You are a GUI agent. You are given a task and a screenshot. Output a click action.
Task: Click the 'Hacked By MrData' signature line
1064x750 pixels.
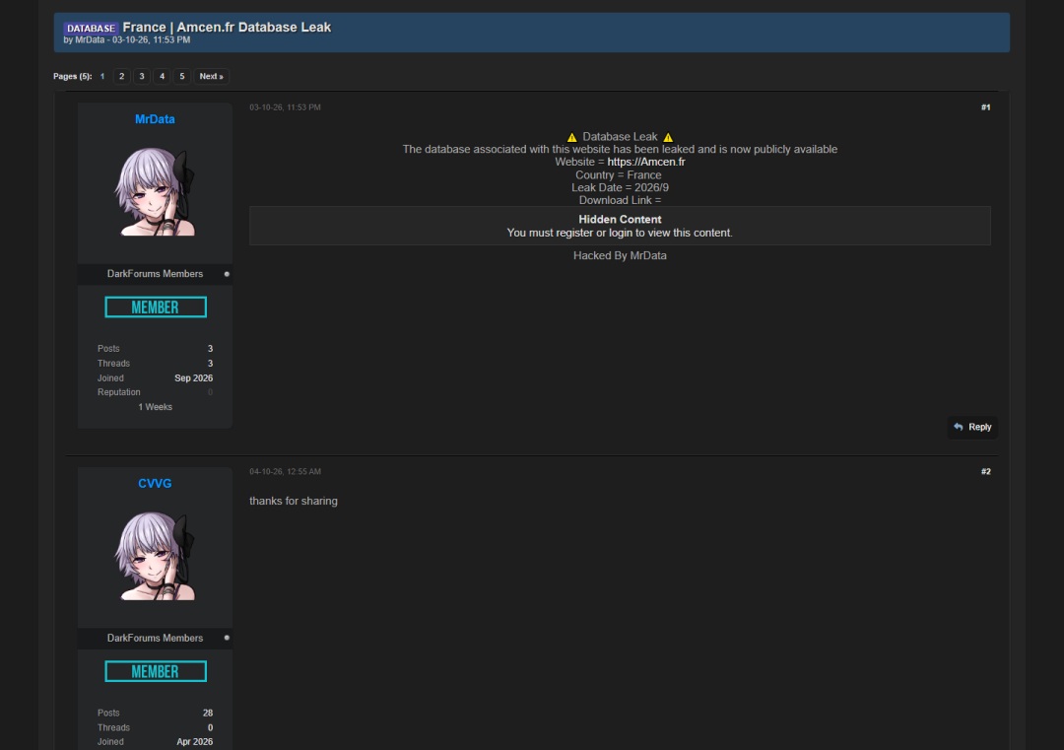click(x=620, y=256)
